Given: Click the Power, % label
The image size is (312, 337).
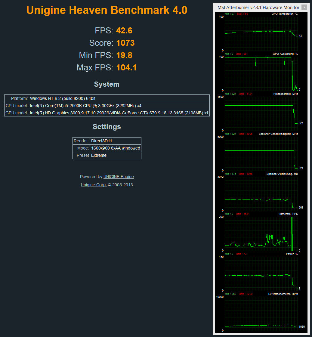Looking at the screenshot, I should pyautogui.click(x=292, y=254).
